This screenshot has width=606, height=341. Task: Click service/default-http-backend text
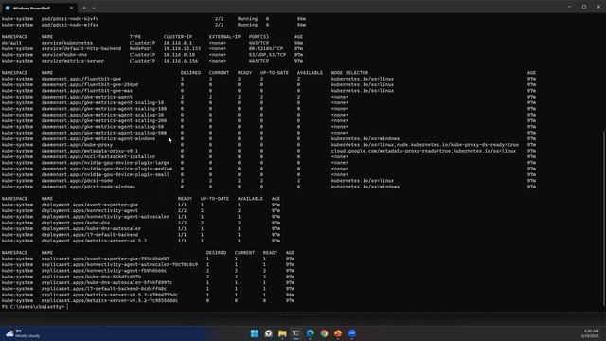coord(81,48)
